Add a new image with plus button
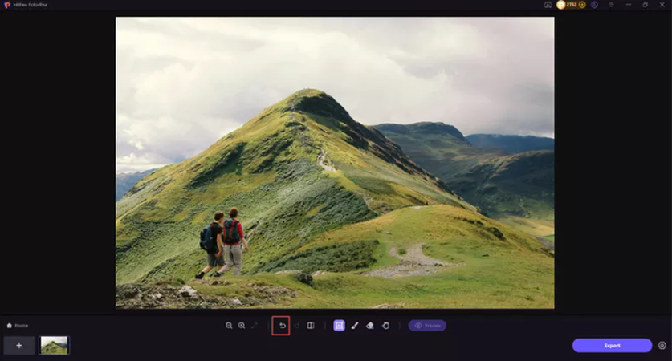This screenshot has height=361, width=672. [x=19, y=345]
